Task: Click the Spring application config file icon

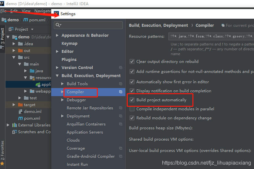Action: pos(38,84)
